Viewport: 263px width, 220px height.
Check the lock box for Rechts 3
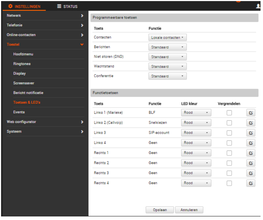[230, 174]
